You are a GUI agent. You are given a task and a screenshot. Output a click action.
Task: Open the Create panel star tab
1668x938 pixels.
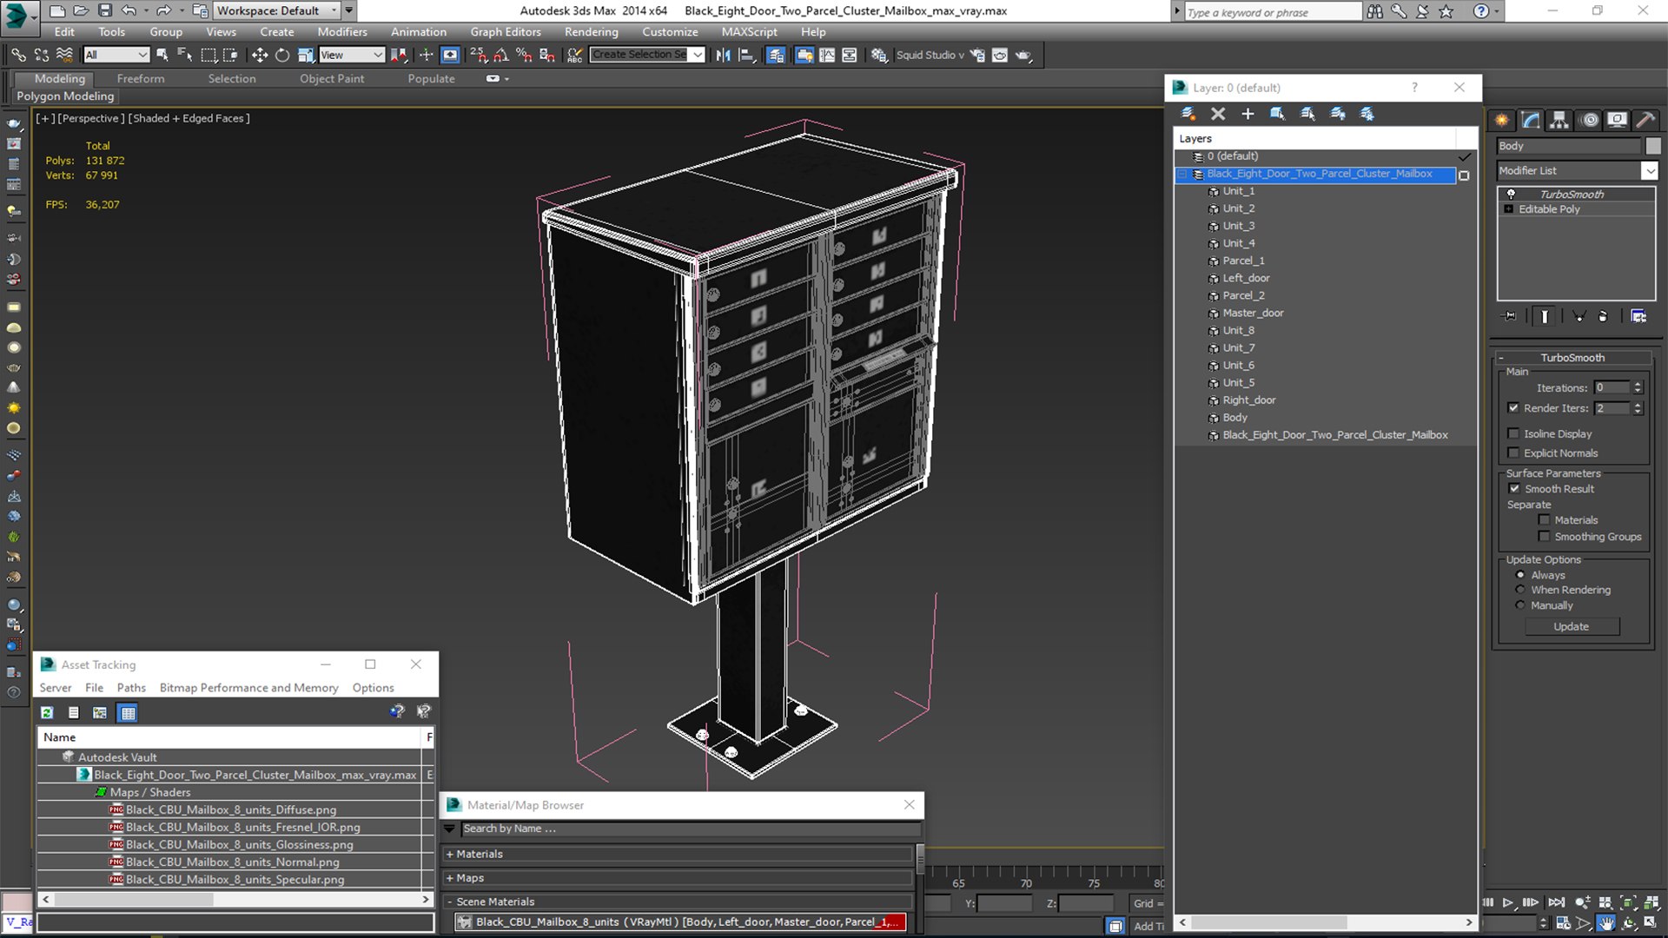coord(1502,120)
